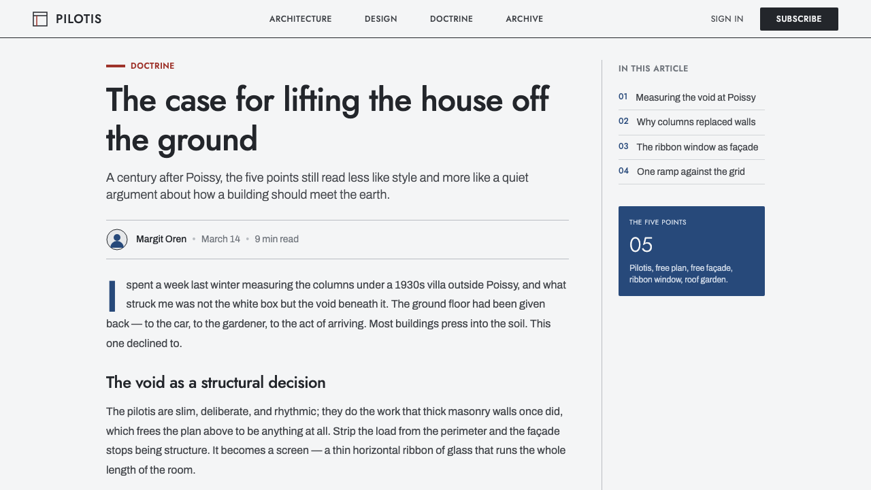Click the article headline
The width and height of the screenshot is (871, 490).
pyautogui.click(x=327, y=119)
